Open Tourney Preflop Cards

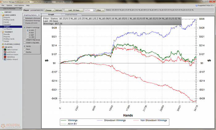pyautogui.click(x=9, y=39)
